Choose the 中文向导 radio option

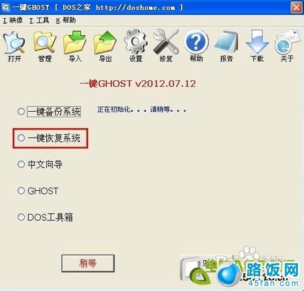[21, 164]
